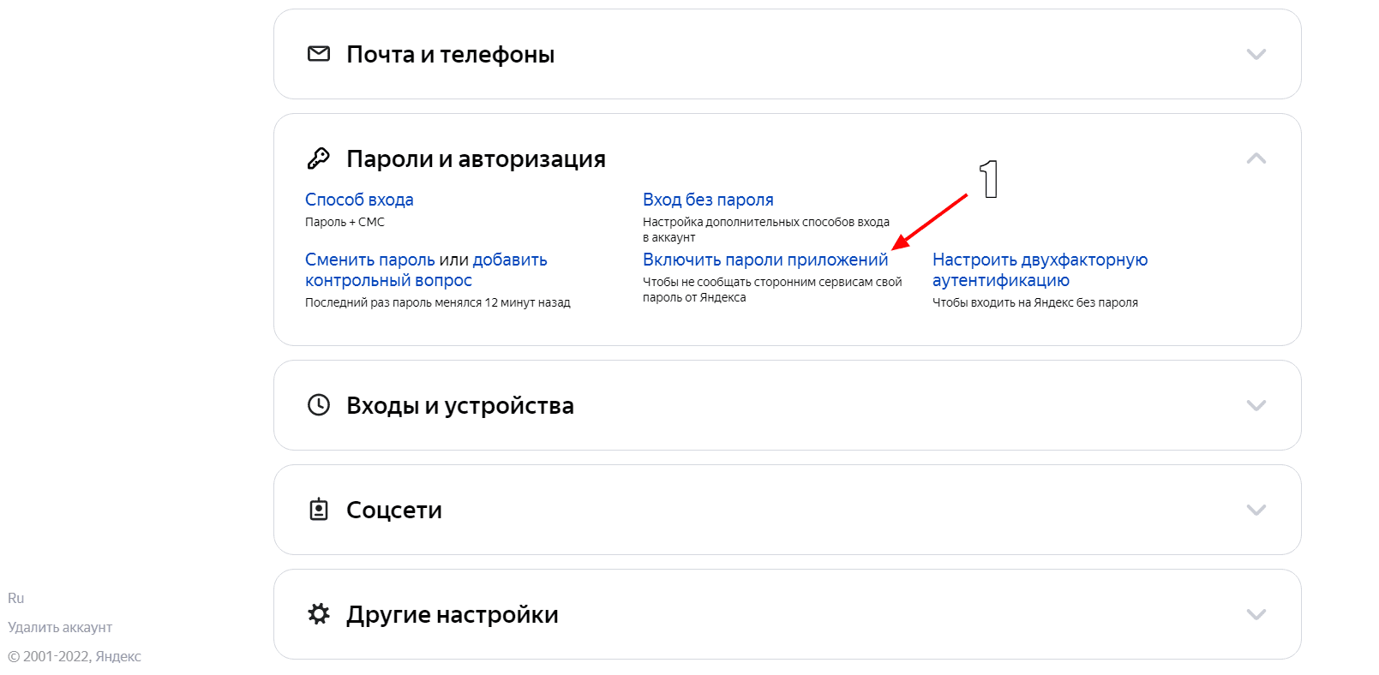Click the badge icon beside Соцсети
Viewport: 1379px width, 675px height.
pyautogui.click(x=318, y=510)
